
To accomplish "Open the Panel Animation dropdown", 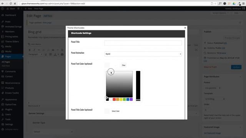I will 143,54.
